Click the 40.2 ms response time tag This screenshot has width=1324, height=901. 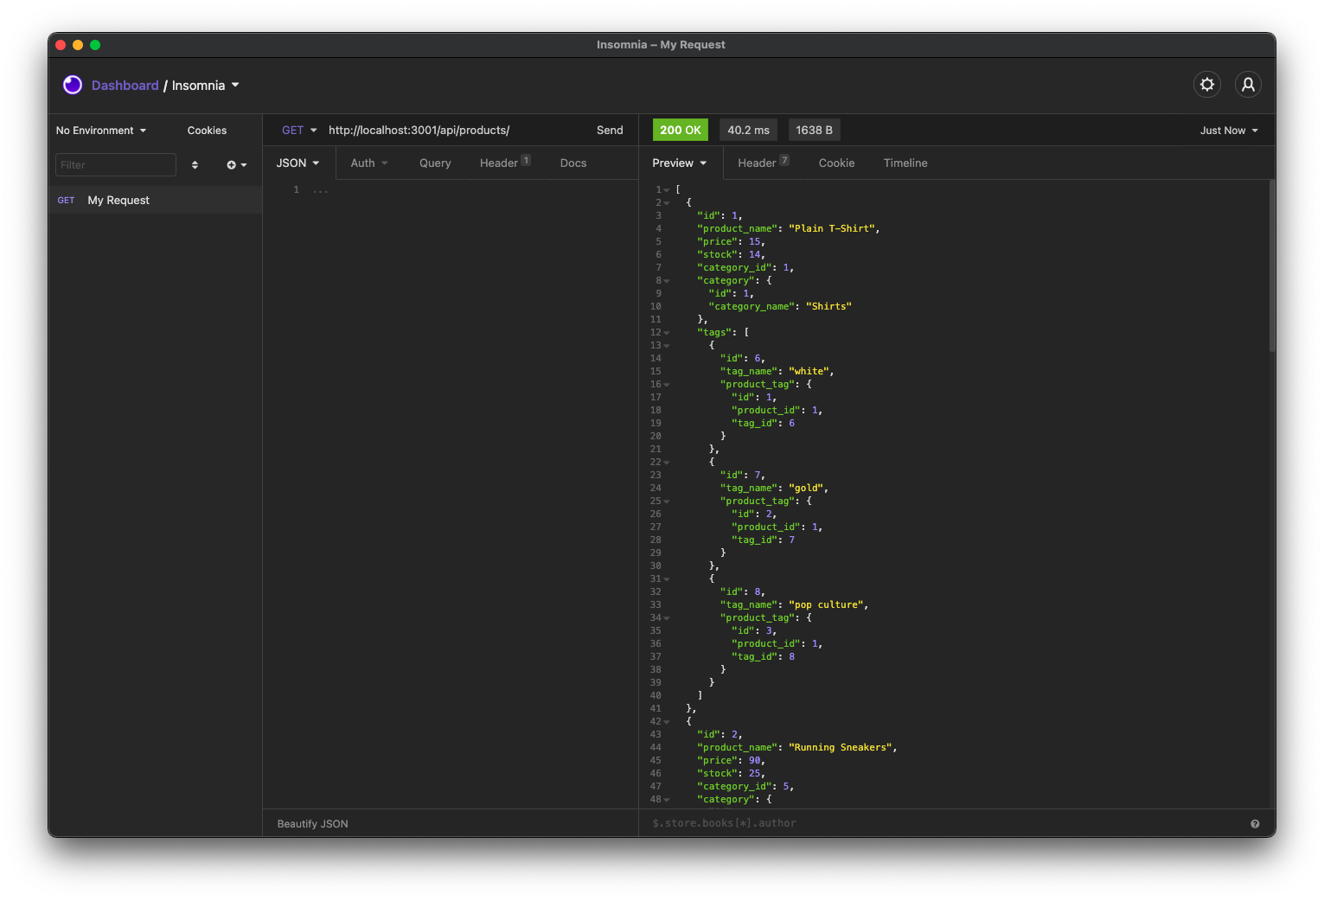coord(748,130)
